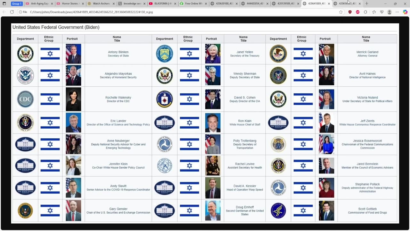The height and width of the screenshot is (231, 410).
Task: Refresh the current page
Action: (x=12, y=12)
